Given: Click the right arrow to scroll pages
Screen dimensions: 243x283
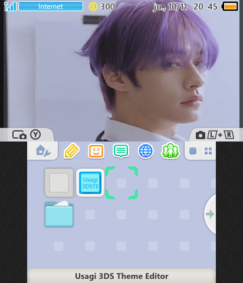Looking at the screenshot, I should [x=210, y=214].
